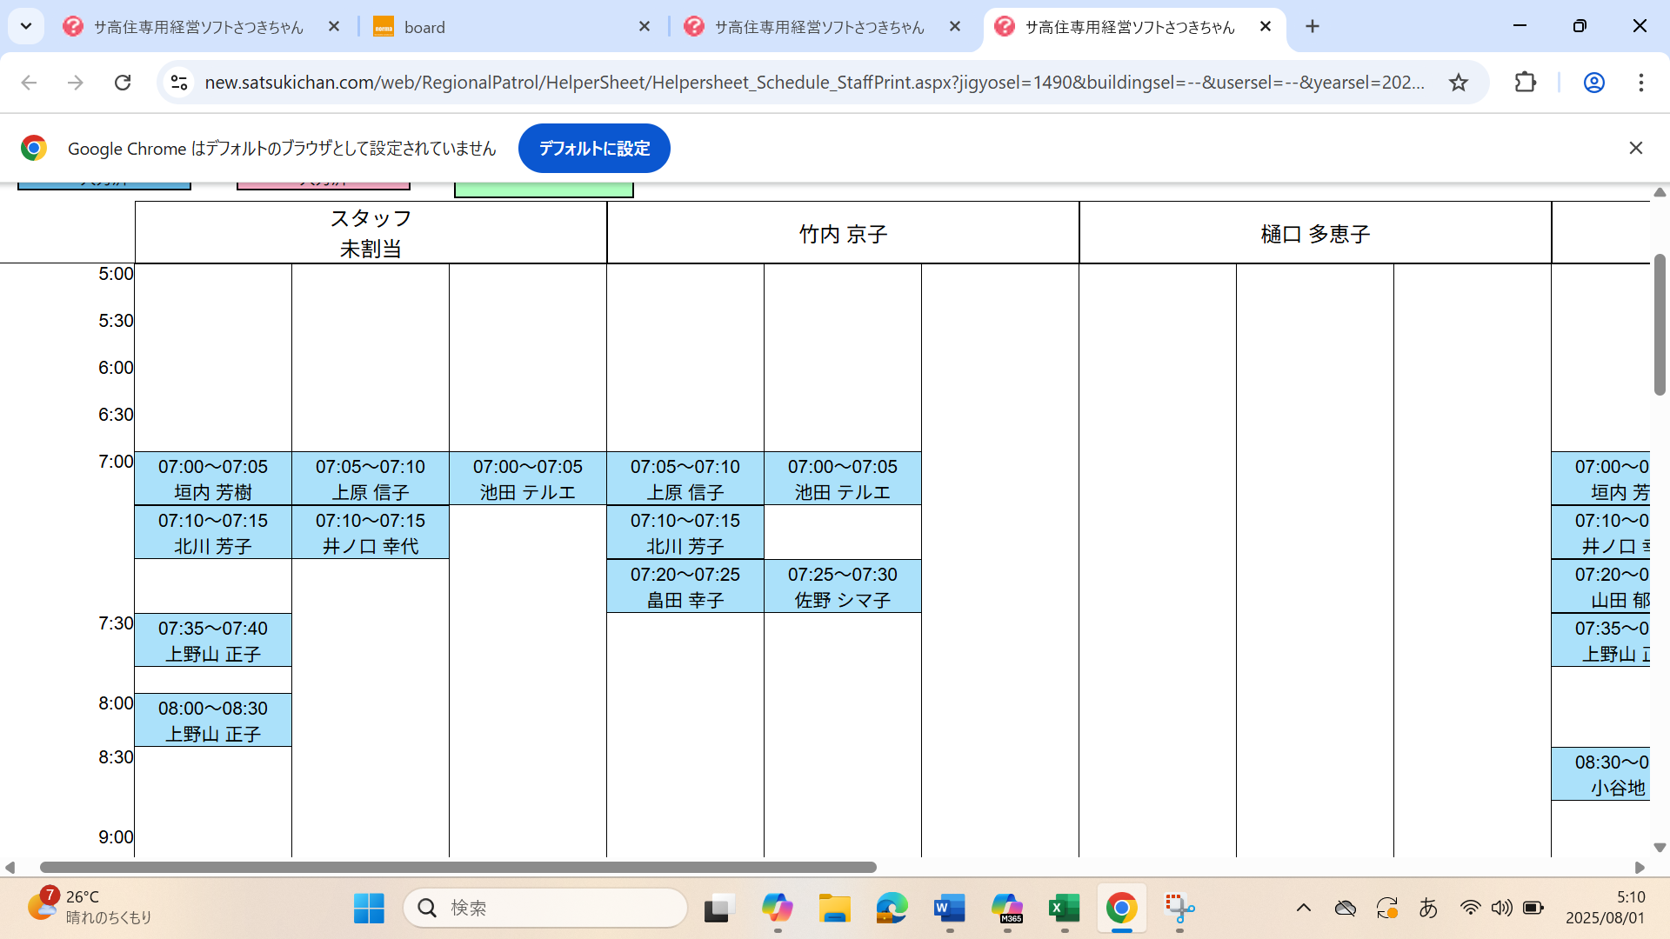
Task: Click the page reload icon
Action: click(x=123, y=83)
